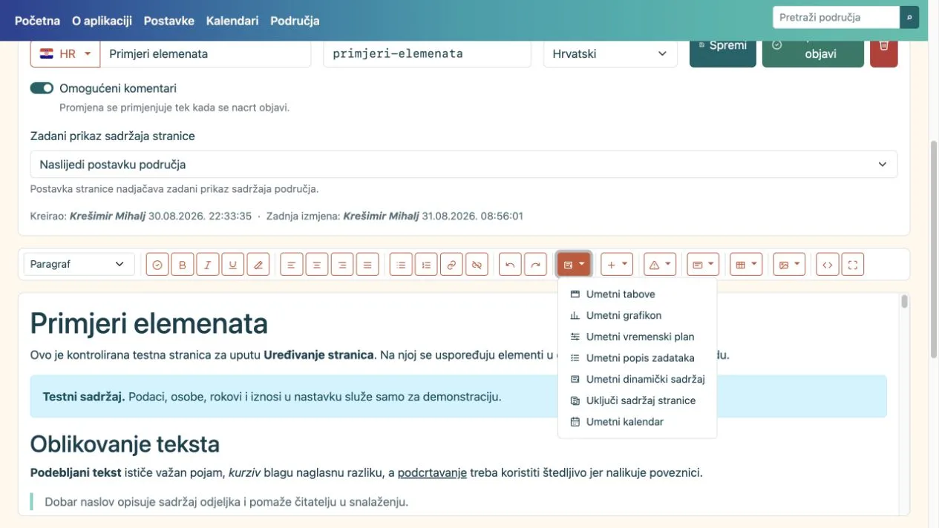Choose Umetni grafikon menu entry

[x=638, y=315]
